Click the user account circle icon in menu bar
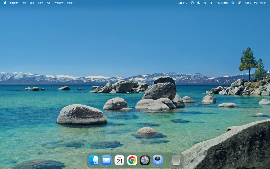 pos(199,3)
